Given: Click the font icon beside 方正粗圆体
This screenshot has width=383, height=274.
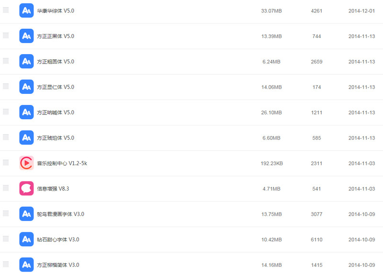Looking at the screenshot, I should pyautogui.click(x=26, y=61).
